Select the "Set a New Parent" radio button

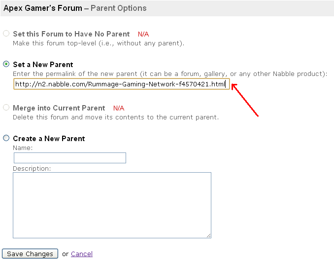point(6,64)
